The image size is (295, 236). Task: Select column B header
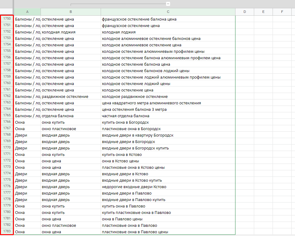click(x=71, y=12)
